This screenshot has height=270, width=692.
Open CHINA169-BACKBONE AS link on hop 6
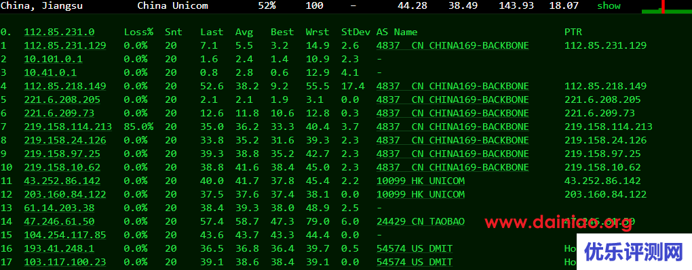[x=453, y=113]
